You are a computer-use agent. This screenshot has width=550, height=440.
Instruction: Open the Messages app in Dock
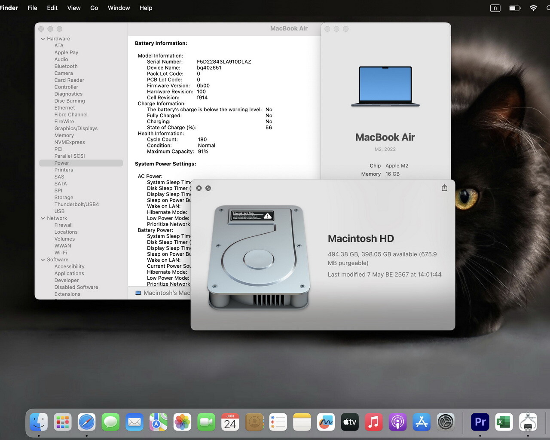[x=110, y=422]
